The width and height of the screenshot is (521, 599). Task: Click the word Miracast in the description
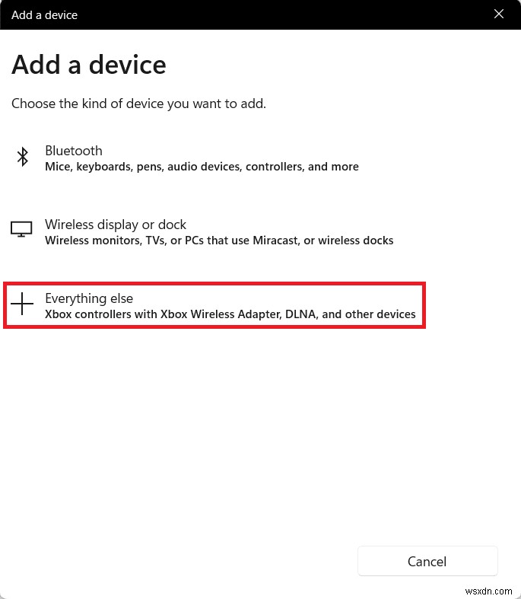276,241
